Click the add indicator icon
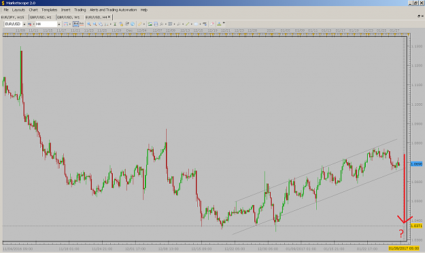 (x=162, y=24)
